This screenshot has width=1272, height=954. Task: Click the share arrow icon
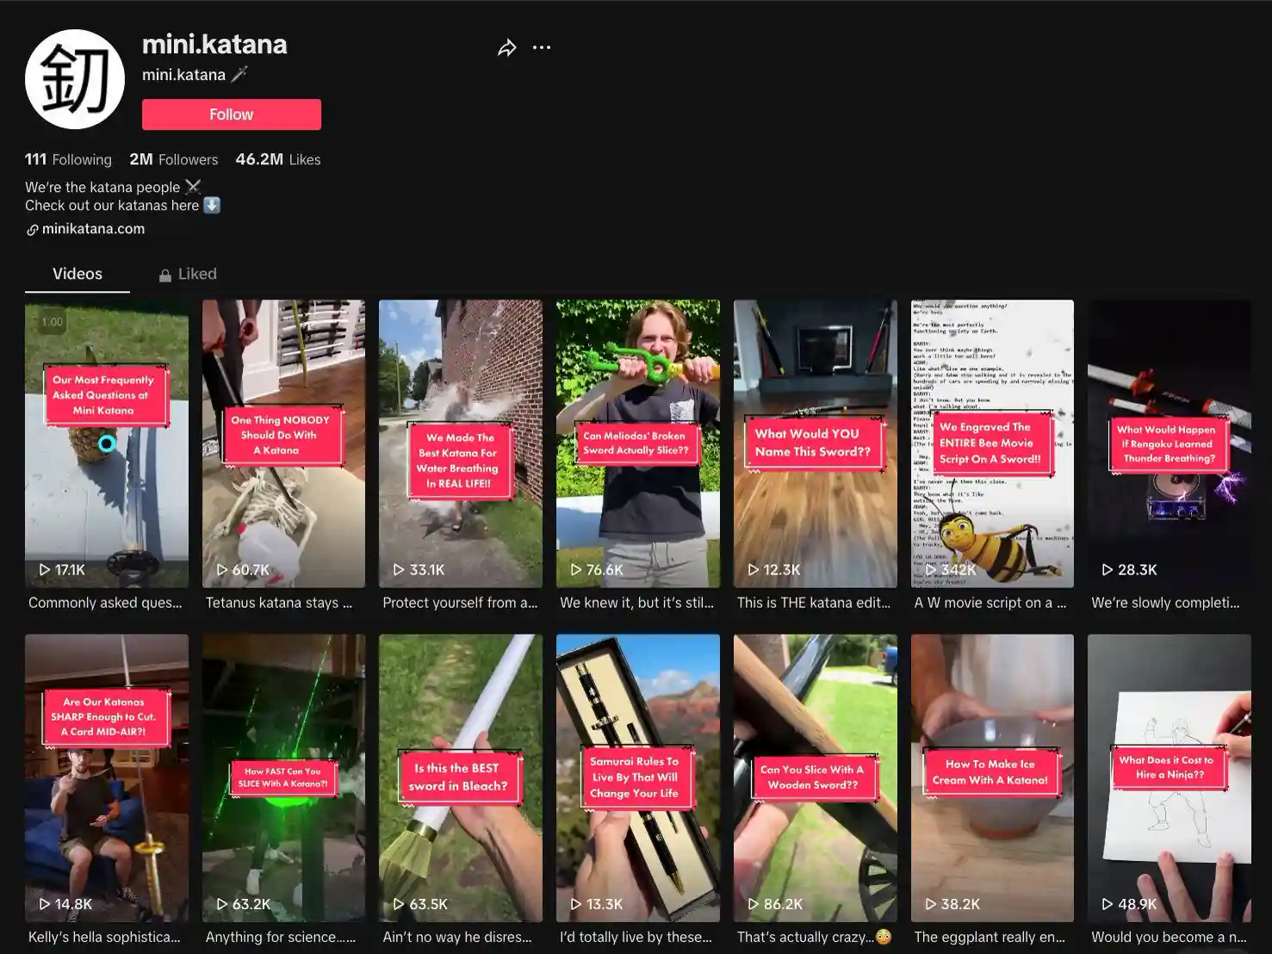507,47
